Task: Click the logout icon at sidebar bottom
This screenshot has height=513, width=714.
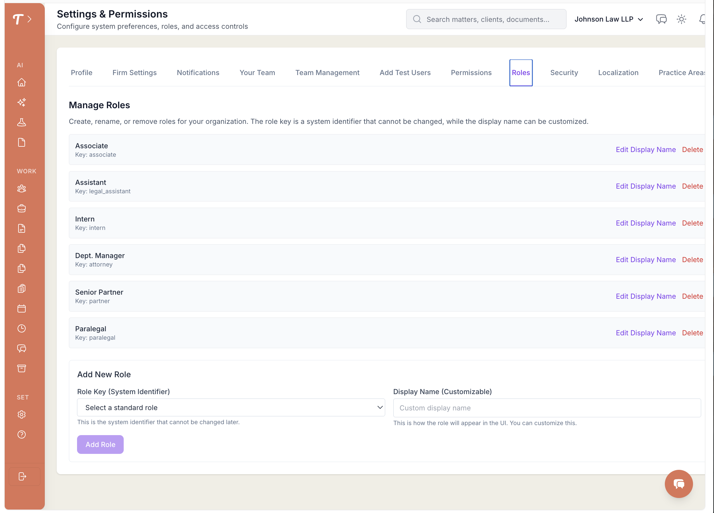Action: click(x=23, y=476)
